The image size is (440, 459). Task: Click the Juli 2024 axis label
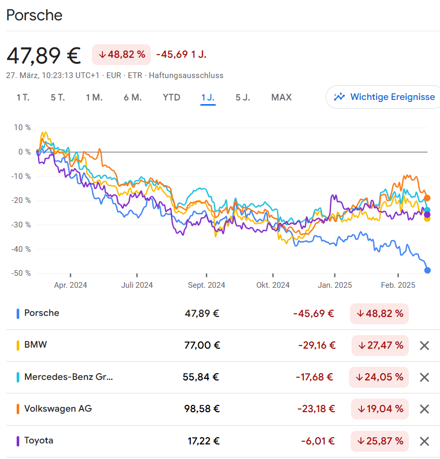click(x=137, y=285)
